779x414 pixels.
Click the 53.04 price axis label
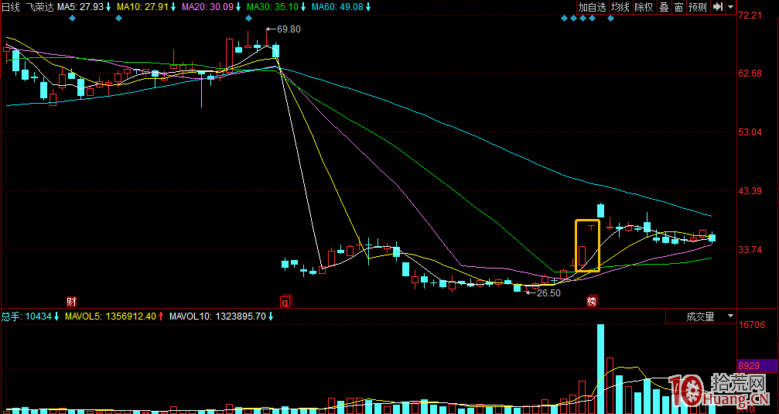click(x=750, y=132)
